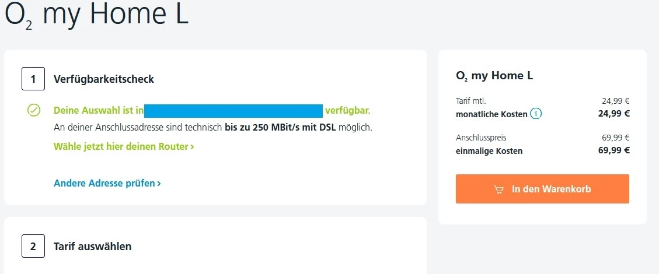Click the step 2 number box
Screen dimensions: 659x274
(x=33, y=246)
